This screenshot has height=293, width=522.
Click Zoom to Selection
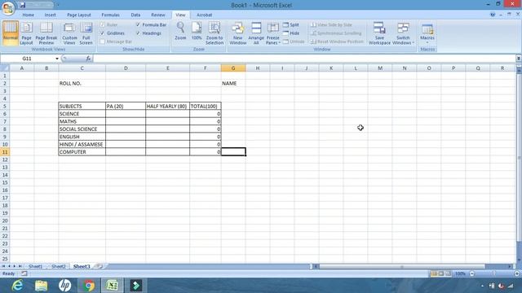[215, 33]
